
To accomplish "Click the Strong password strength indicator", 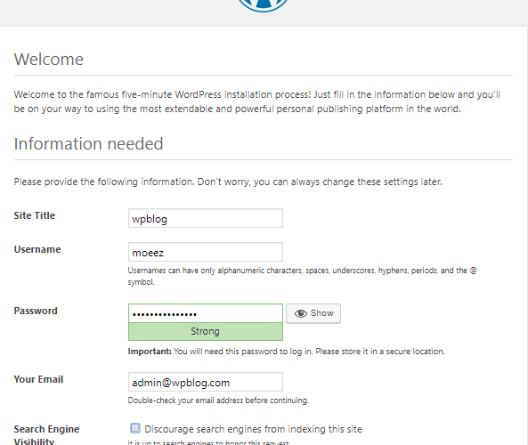I will pyautogui.click(x=206, y=332).
